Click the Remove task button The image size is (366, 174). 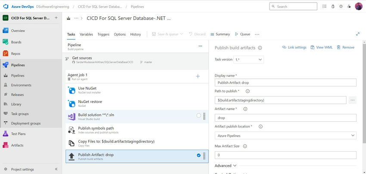[x=346, y=47]
